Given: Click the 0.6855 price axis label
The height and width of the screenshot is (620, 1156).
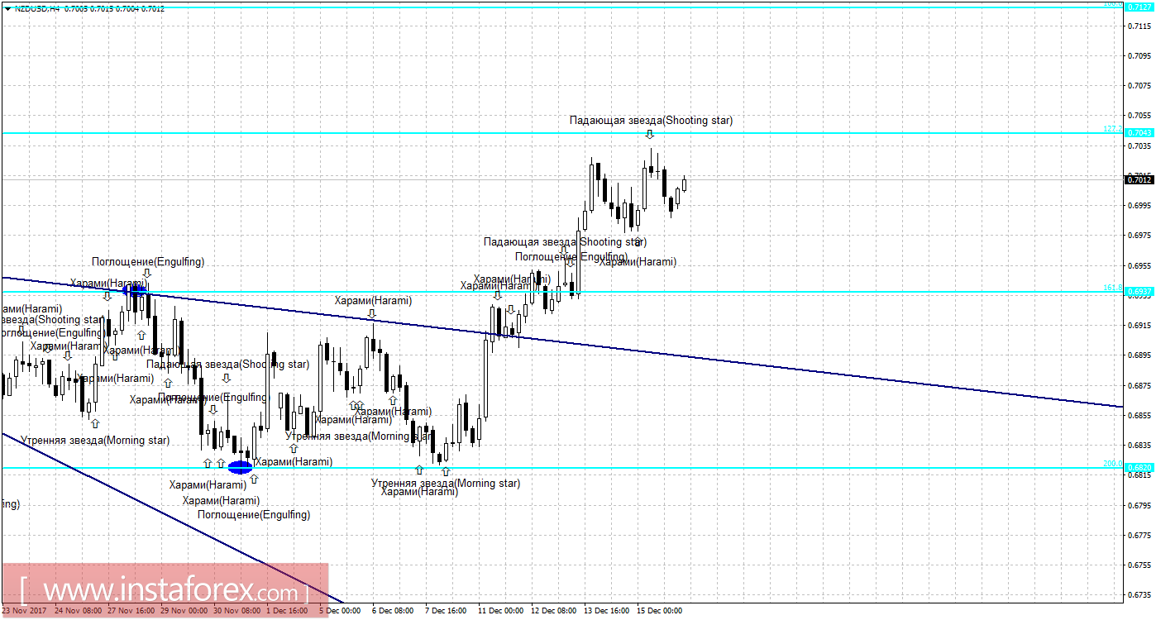Looking at the screenshot, I should pos(1139,415).
